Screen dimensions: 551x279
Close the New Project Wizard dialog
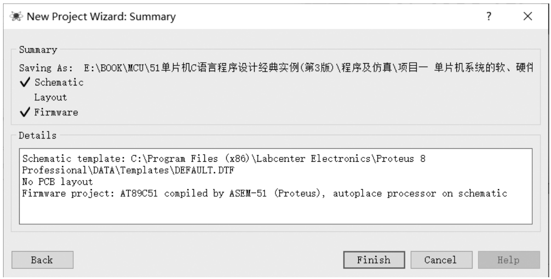pyautogui.click(x=527, y=17)
